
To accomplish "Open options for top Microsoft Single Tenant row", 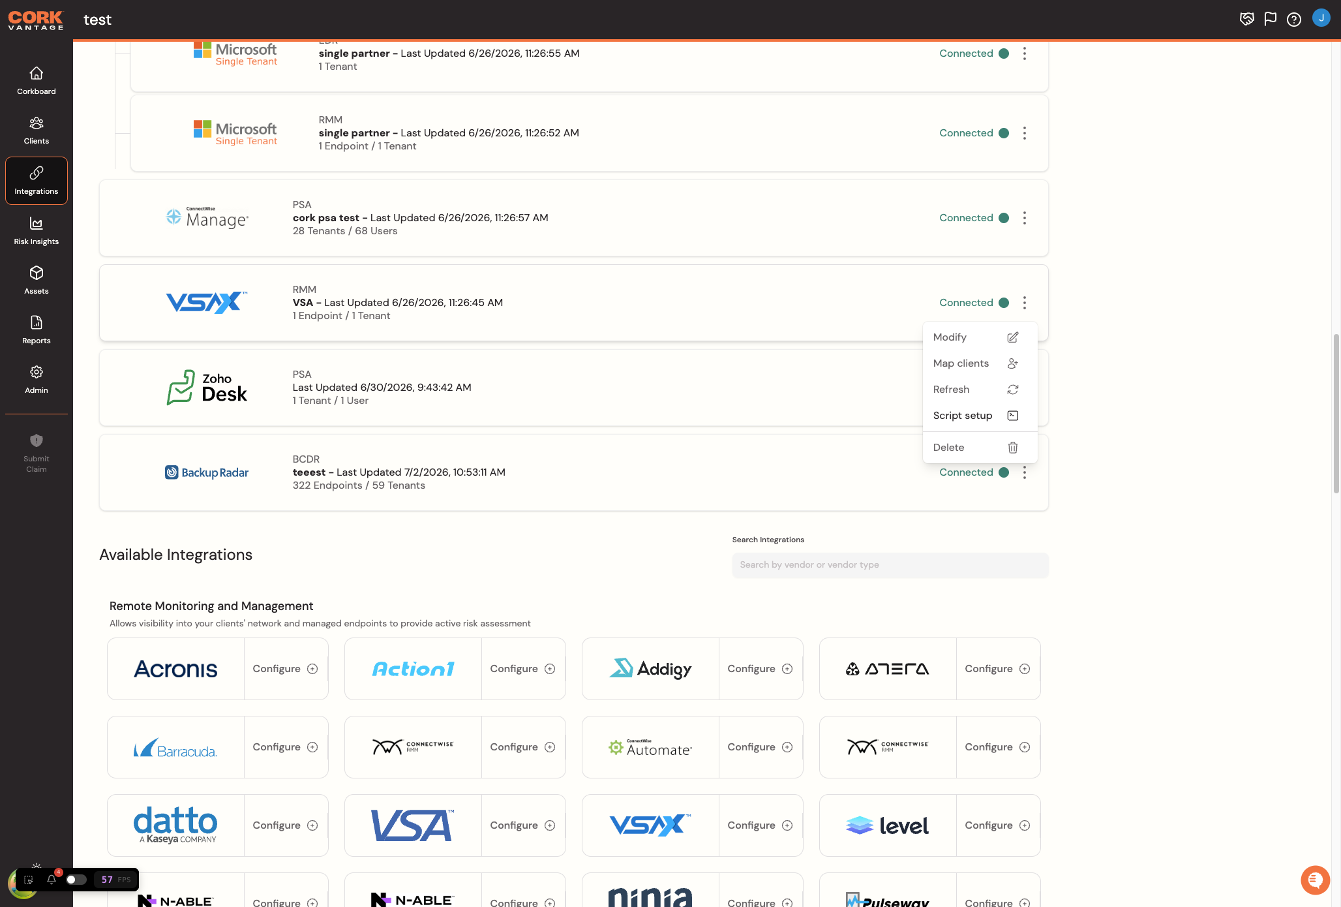I will pyautogui.click(x=1025, y=54).
